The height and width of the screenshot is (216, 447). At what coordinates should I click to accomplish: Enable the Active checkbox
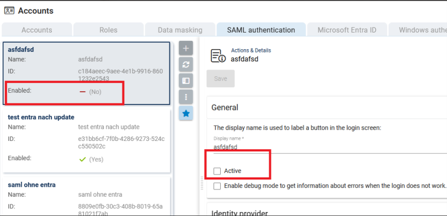click(x=217, y=171)
